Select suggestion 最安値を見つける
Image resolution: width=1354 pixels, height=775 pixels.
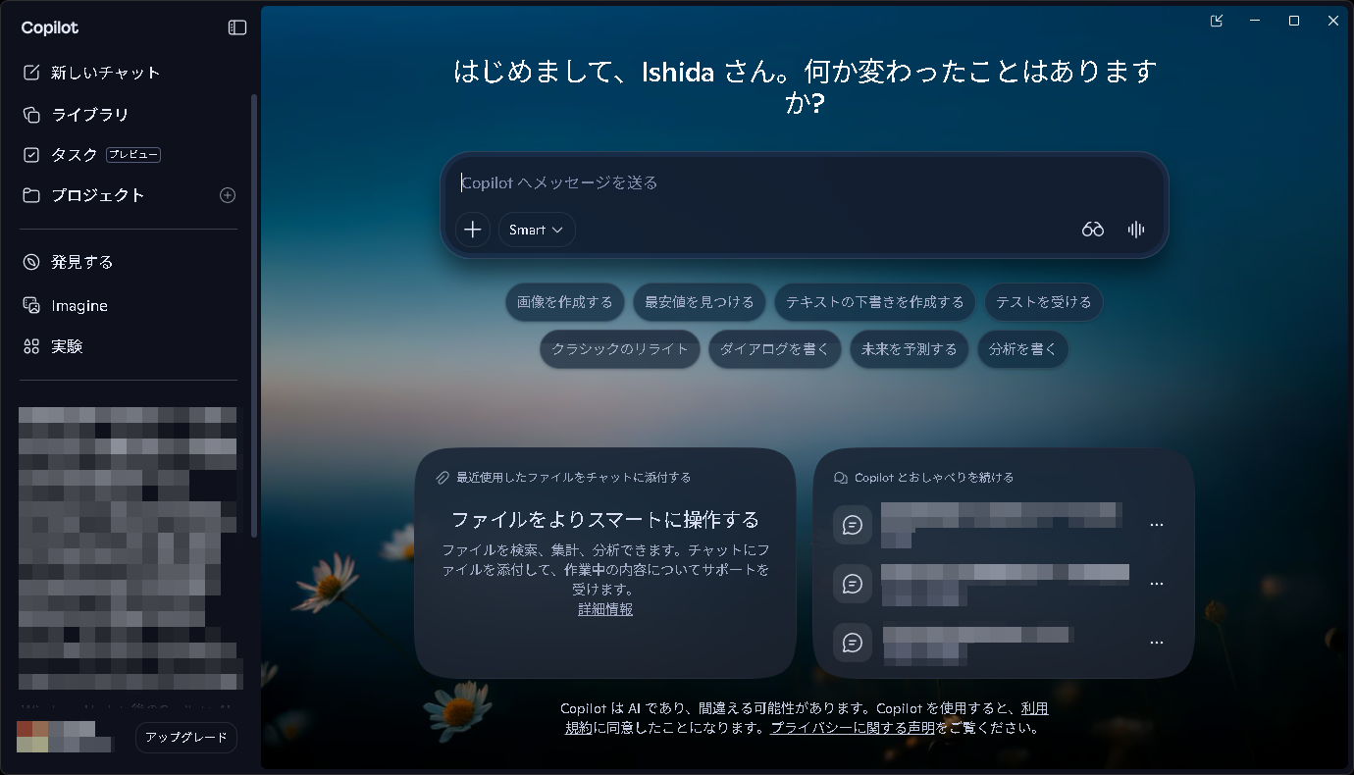(x=700, y=302)
